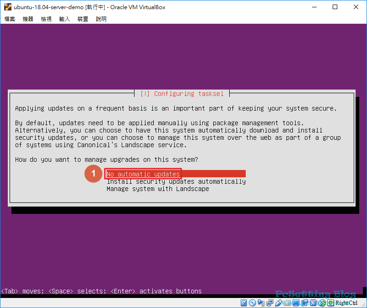367x308 pixels.
Task: Open the 機器 menu
Action: tap(28, 19)
